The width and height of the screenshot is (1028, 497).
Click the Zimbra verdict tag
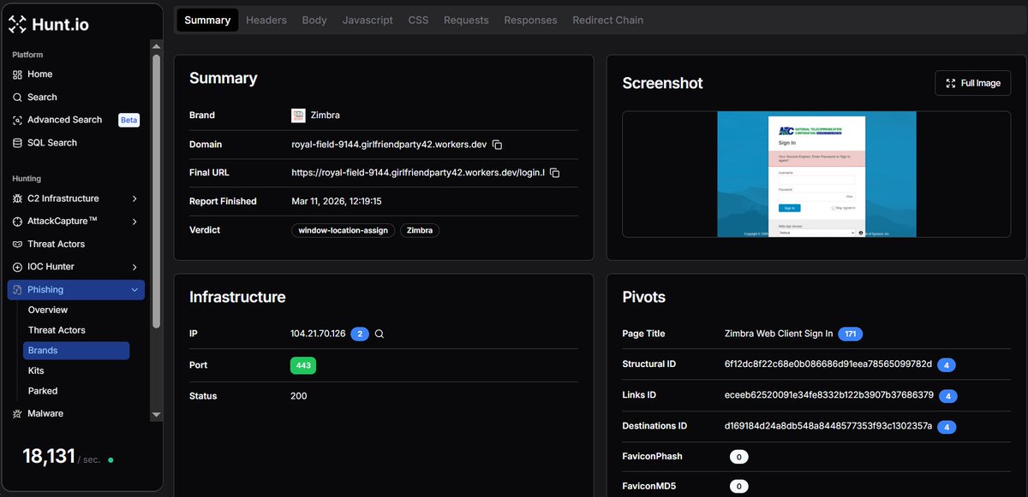(420, 230)
